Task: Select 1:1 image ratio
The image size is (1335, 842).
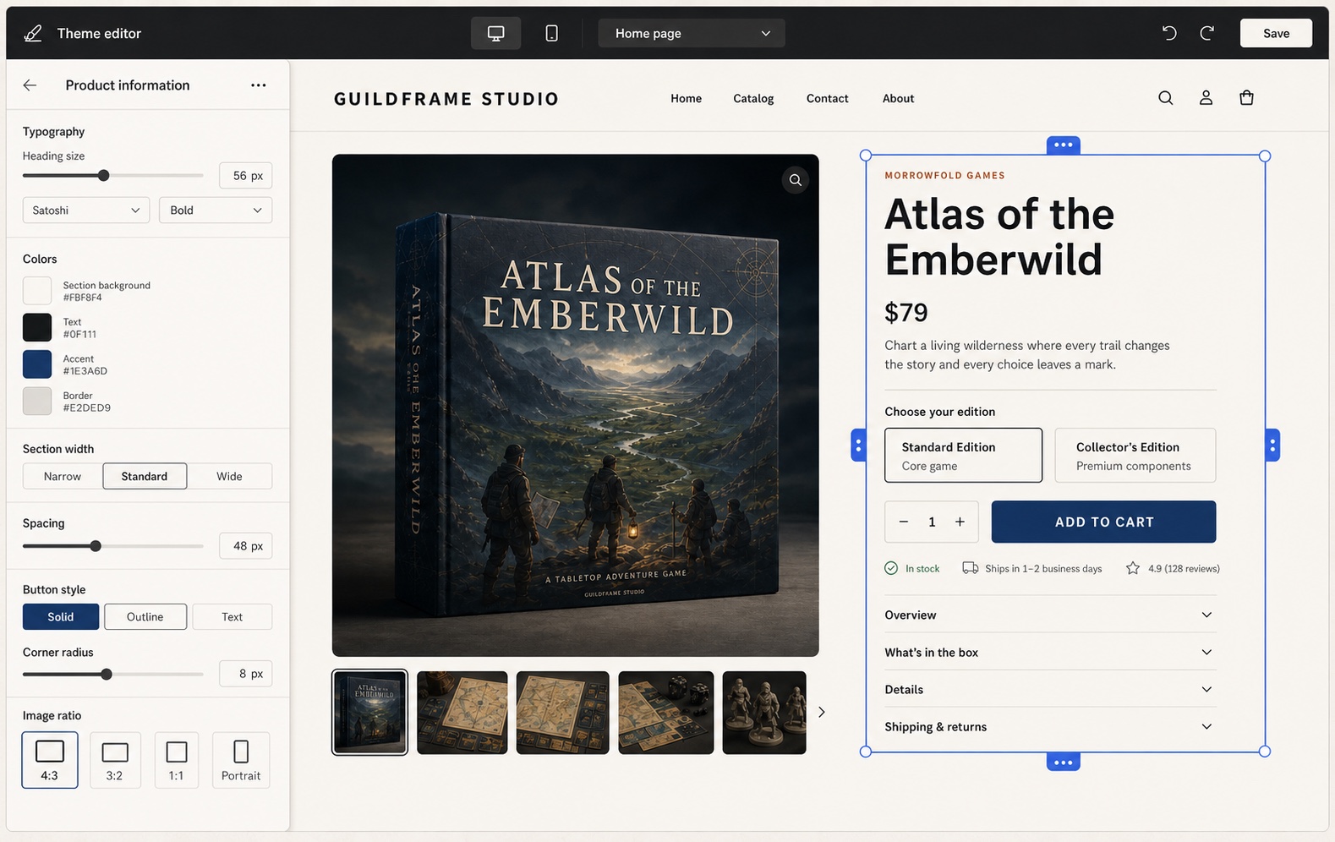Action: [177, 760]
